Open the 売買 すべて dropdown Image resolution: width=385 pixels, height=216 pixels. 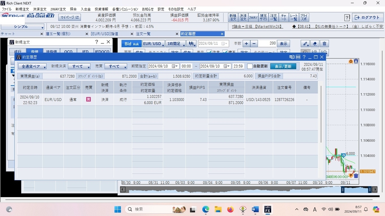pos(116,66)
